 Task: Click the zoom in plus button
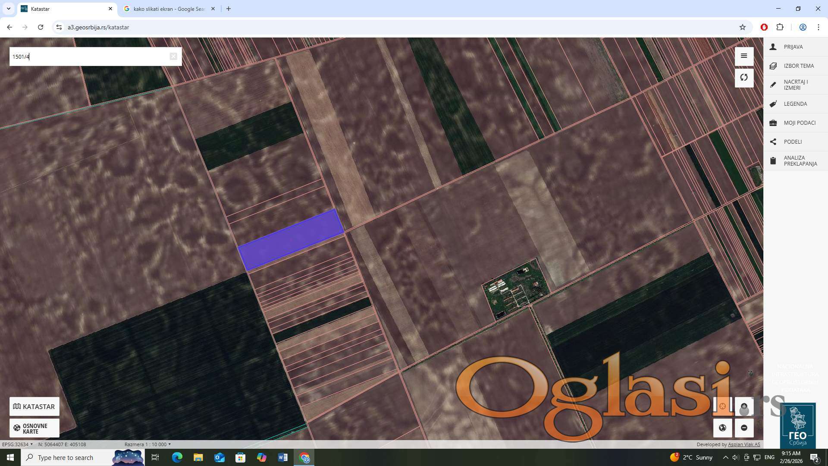point(744,406)
